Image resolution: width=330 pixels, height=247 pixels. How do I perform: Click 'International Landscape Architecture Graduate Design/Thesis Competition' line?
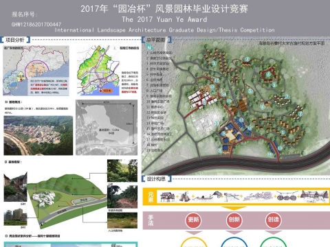point(164,30)
